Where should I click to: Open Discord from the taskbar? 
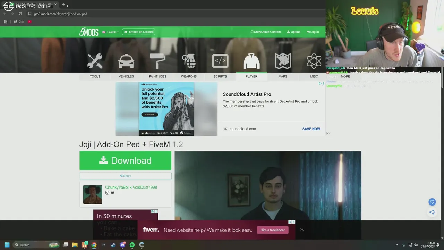[122, 245]
